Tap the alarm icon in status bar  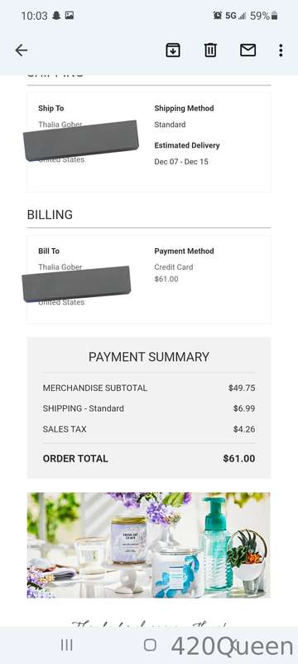(x=218, y=16)
